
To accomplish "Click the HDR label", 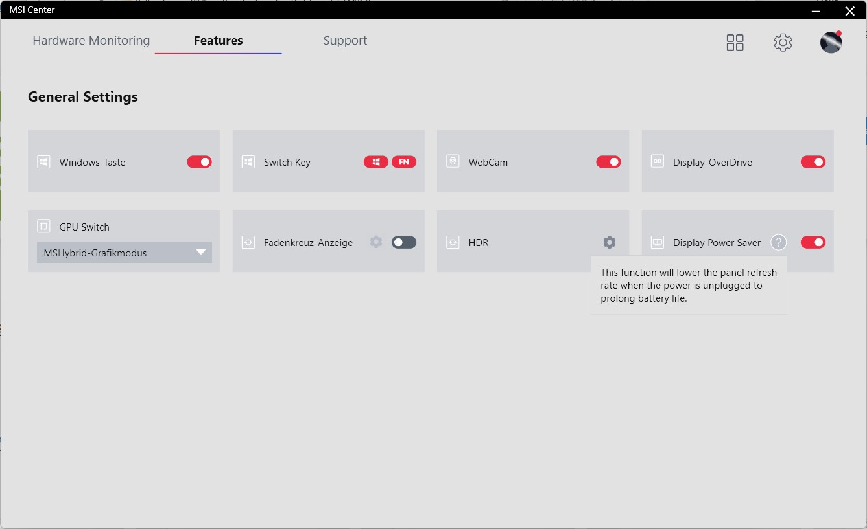I will tap(479, 243).
